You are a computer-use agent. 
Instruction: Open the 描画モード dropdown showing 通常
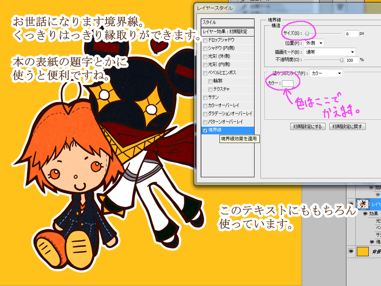[330, 52]
